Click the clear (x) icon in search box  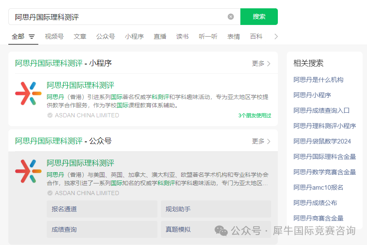230,16
